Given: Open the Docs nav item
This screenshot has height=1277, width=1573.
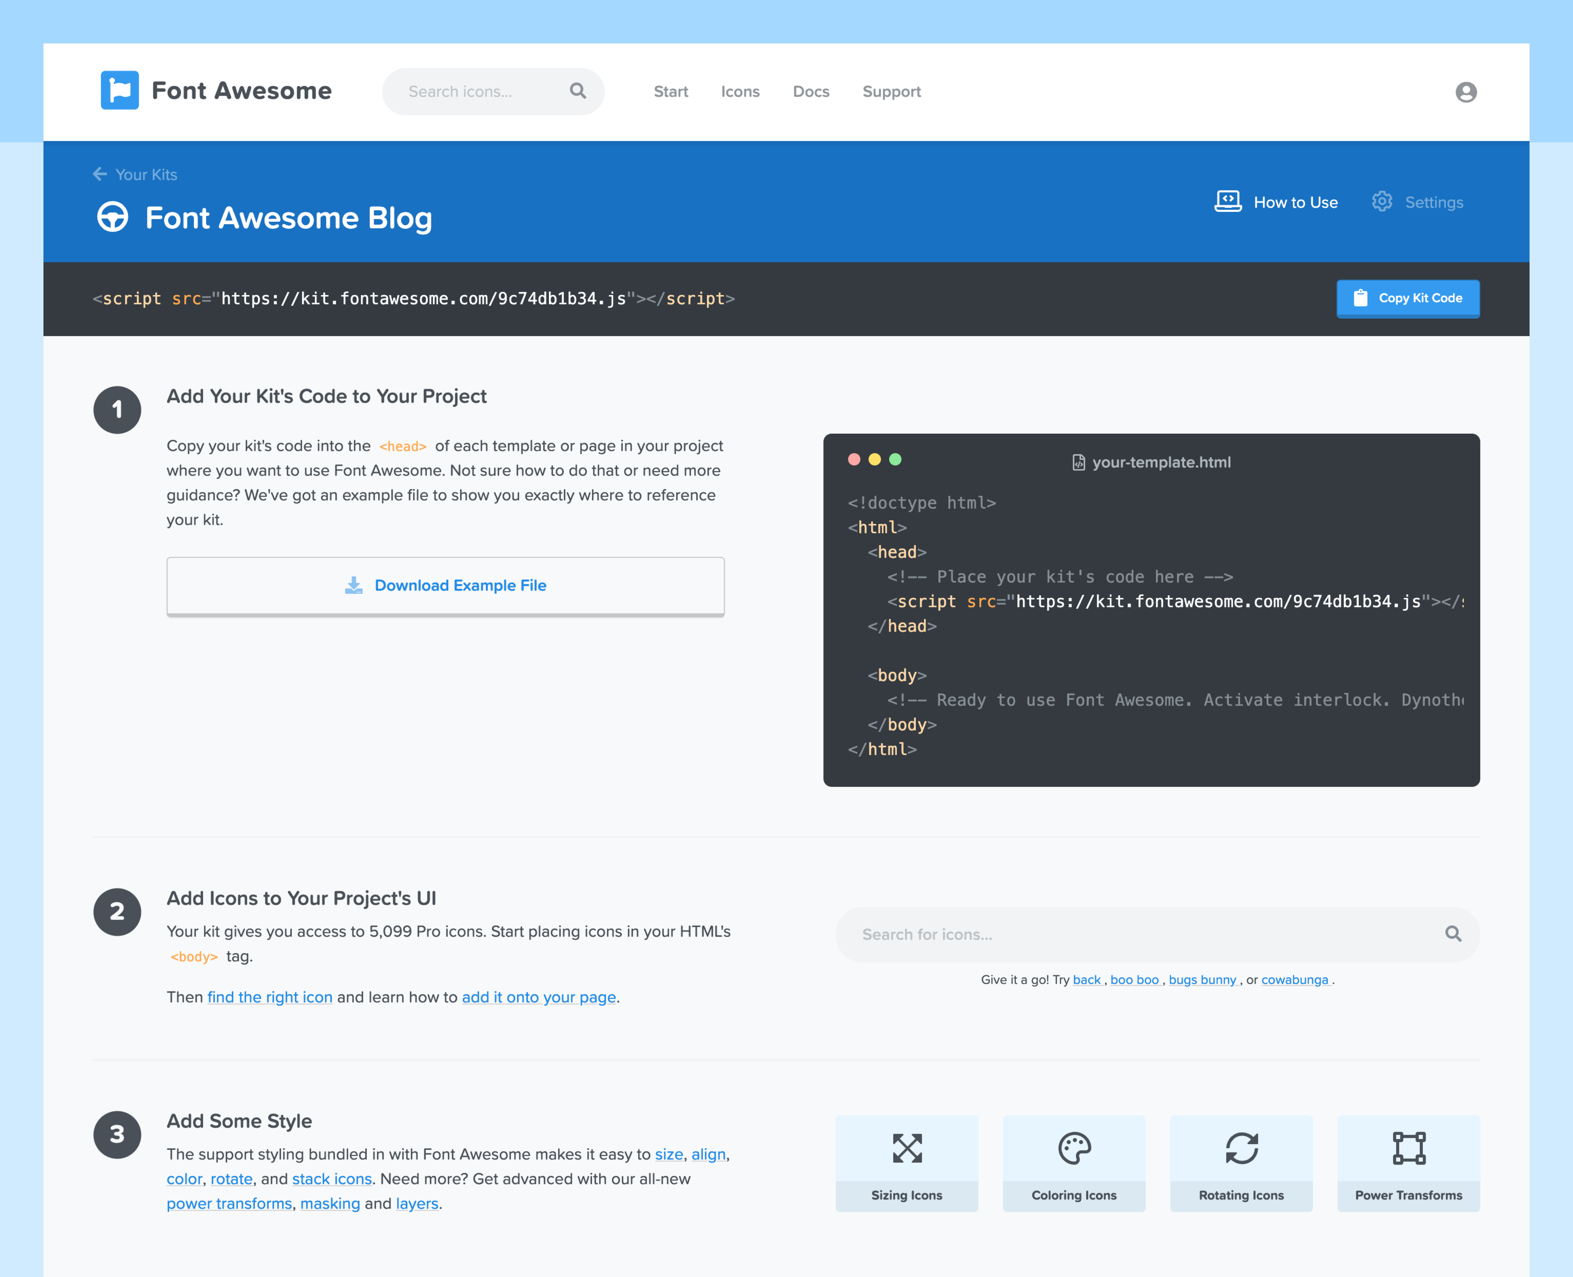Looking at the screenshot, I should tap(811, 91).
